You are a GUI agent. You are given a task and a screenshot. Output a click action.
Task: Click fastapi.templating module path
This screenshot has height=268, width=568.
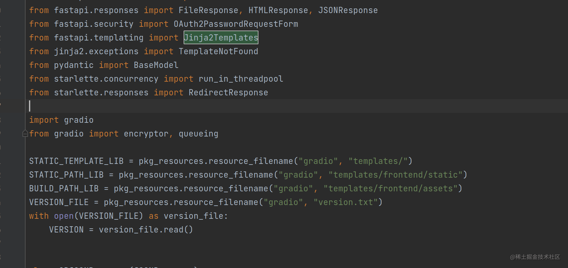99,38
